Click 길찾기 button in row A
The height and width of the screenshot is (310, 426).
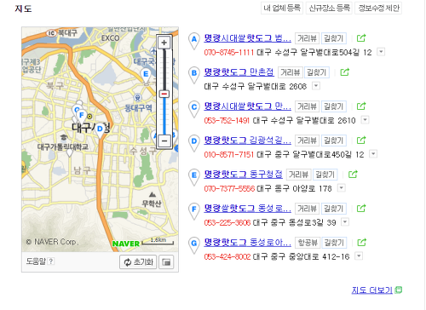click(x=334, y=38)
